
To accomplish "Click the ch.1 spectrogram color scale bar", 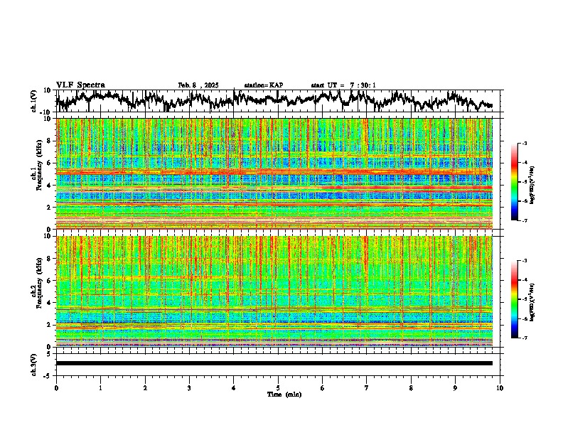I will (x=514, y=182).
